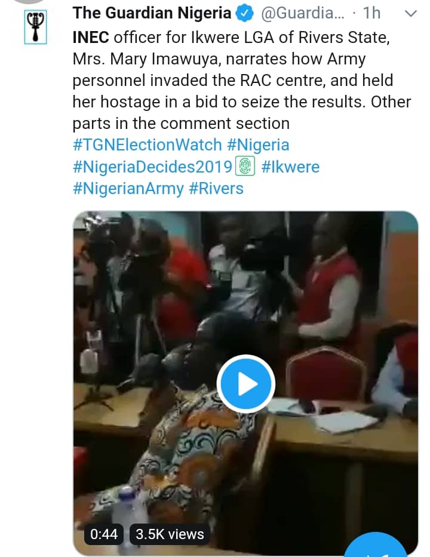
Task: Open The Guardian Nigeria profile avatar
Action: pyautogui.click(x=36, y=26)
